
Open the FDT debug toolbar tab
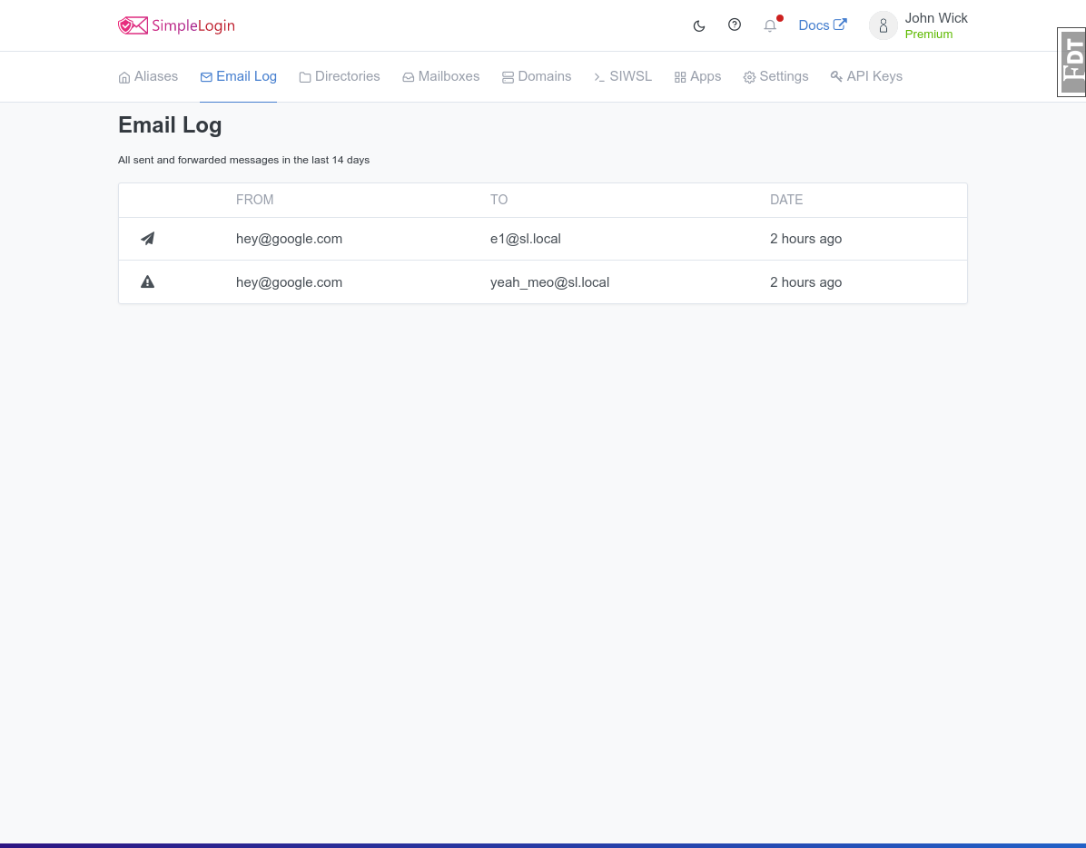[1071, 63]
